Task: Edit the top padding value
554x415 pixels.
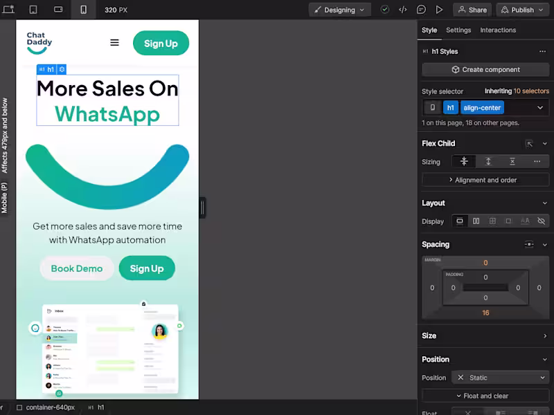Action: pos(485,277)
